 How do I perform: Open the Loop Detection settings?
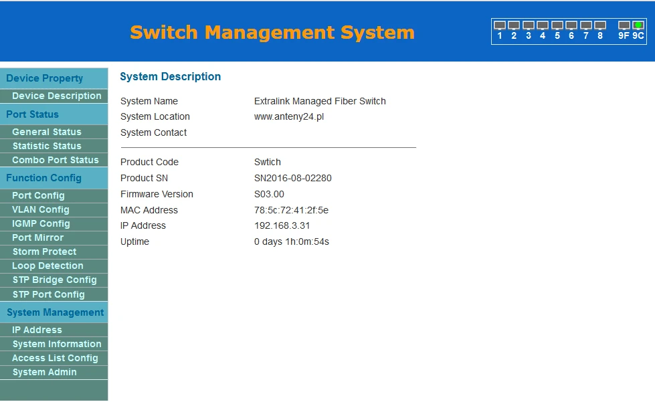[48, 266]
